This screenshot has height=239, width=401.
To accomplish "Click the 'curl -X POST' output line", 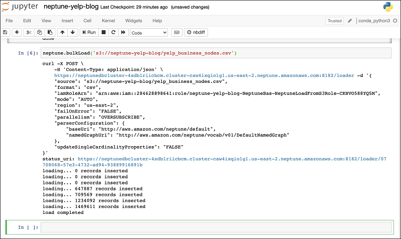I will pyautogui.click(x=63, y=64).
